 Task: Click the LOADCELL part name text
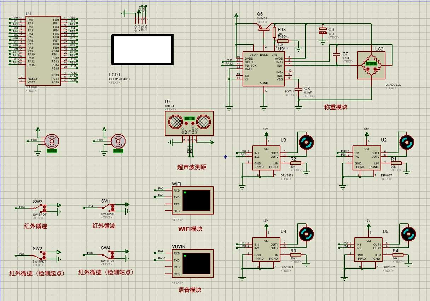393,85
